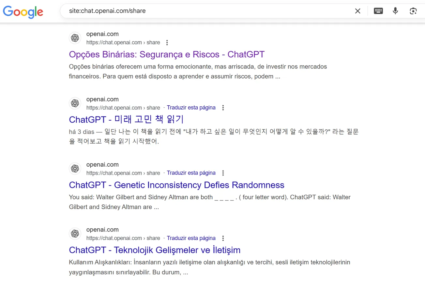The image size is (425, 286).
Task: Click OpenAI favicon of 미래 고민 책 읽기 result
Action: pos(75,103)
